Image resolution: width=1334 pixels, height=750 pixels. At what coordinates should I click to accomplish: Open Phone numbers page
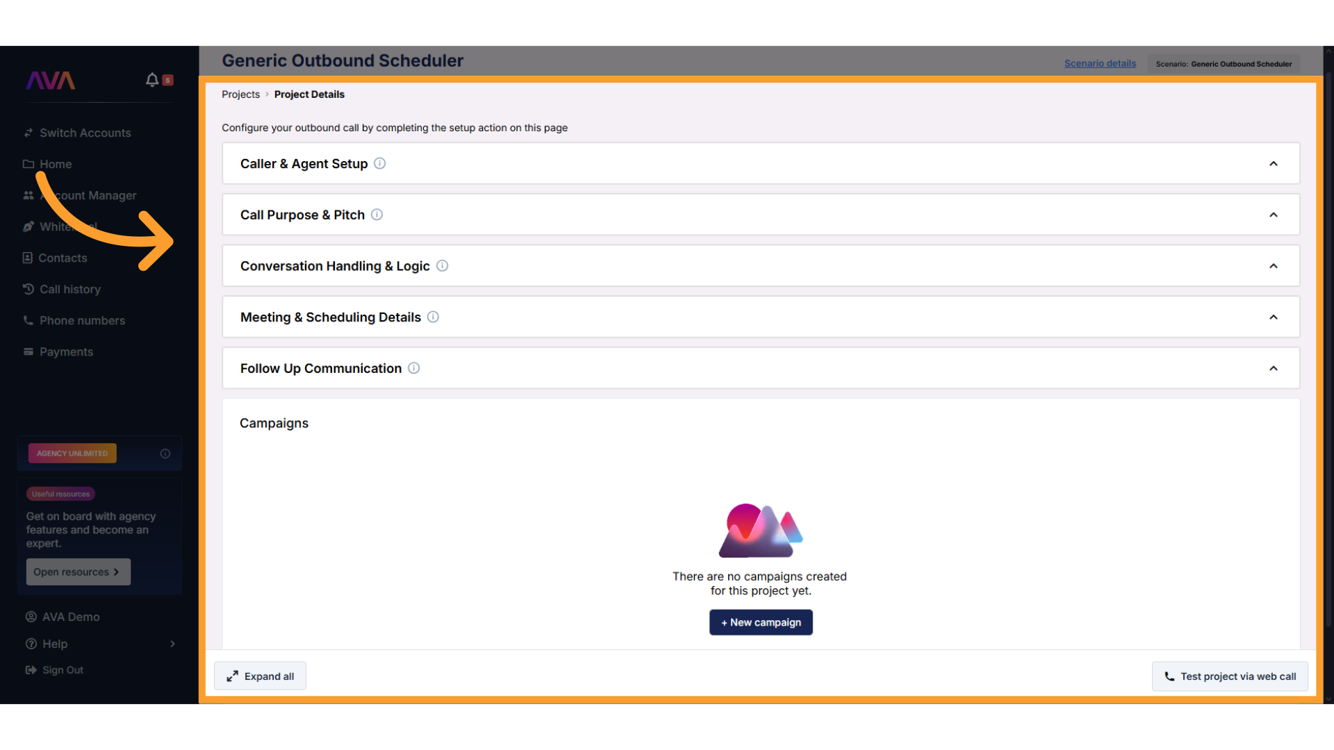[x=83, y=320]
